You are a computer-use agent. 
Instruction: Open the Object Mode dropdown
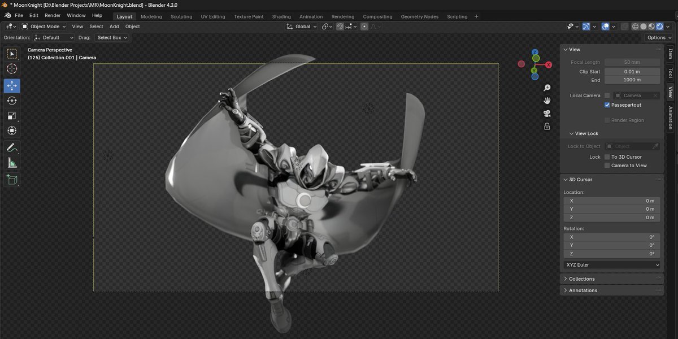(45, 27)
